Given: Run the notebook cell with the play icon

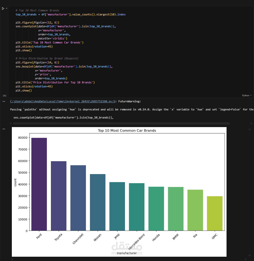Looking at the screenshot, I should coord(3,9).
